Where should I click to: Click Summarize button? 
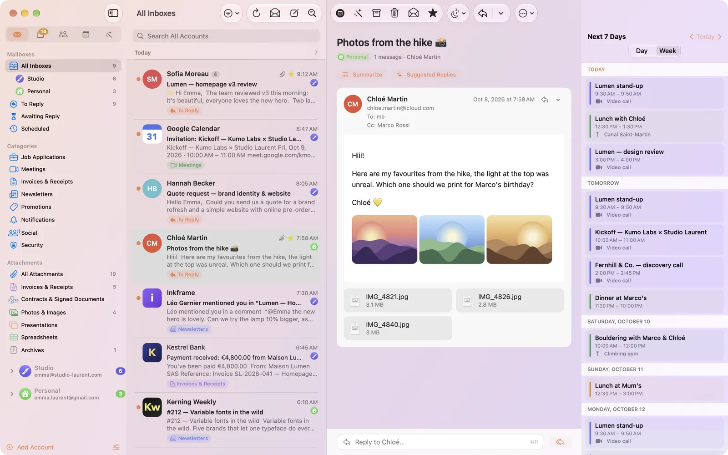point(362,75)
